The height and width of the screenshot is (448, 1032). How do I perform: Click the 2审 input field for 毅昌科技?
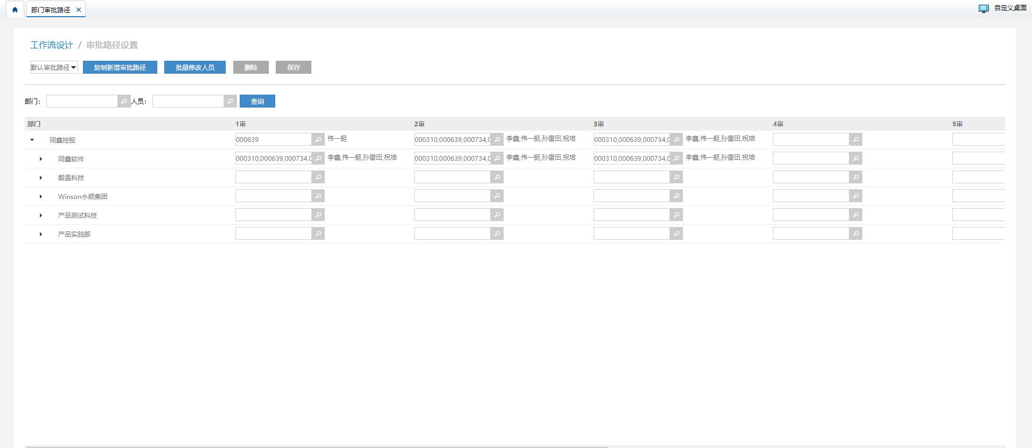click(x=452, y=177)
